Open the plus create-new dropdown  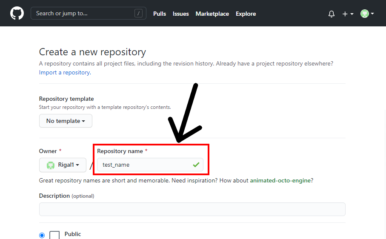(x=348, y=14)
